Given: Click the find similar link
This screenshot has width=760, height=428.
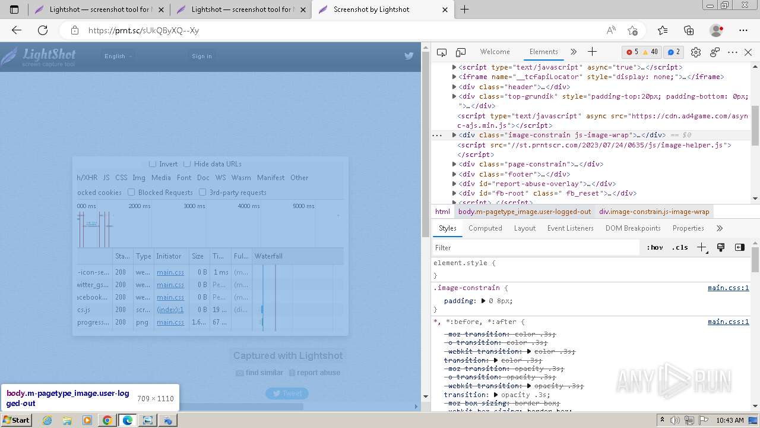Looking at the screenshot, I should [x=259, y=373].
